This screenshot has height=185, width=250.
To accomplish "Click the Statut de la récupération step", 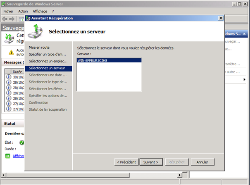I will pos(48,109).
